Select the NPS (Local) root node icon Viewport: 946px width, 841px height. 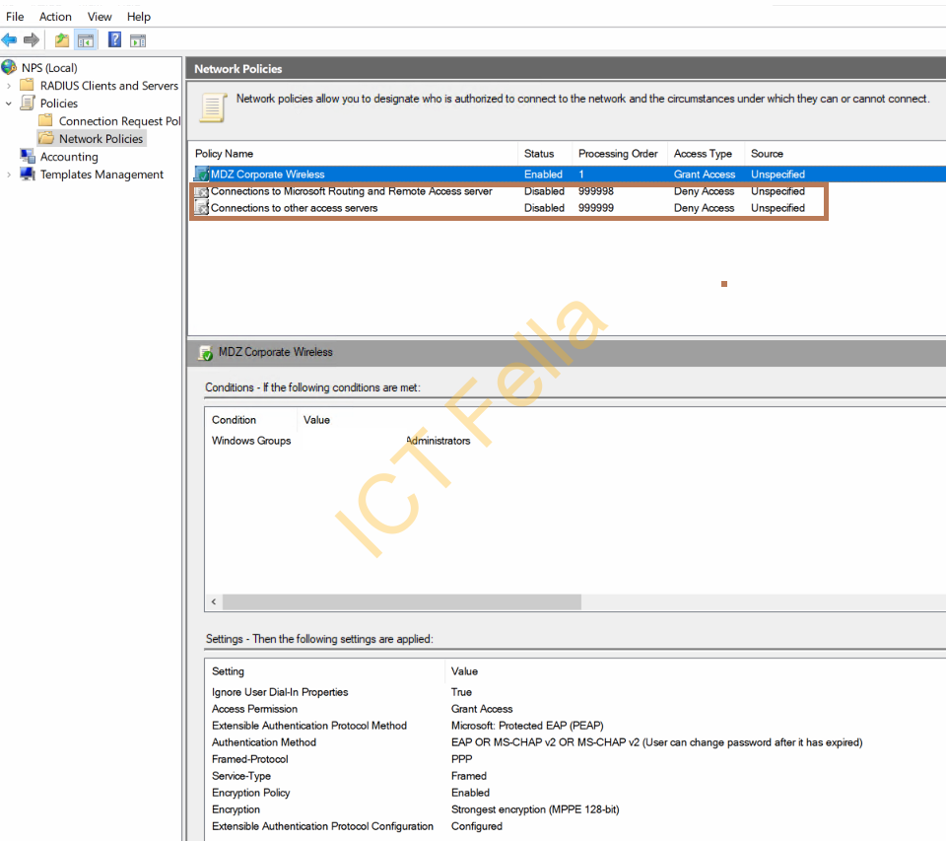[x=9, y=67]
